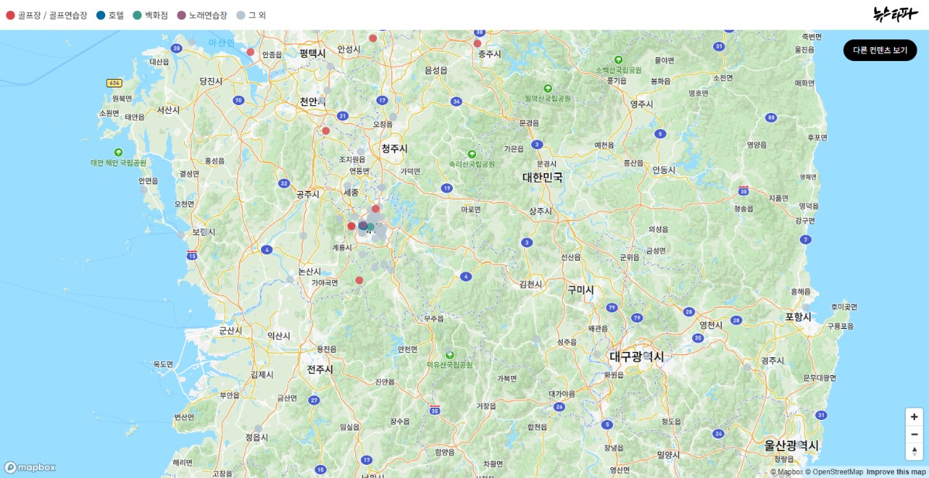Zoom out using the minus button
Viewport: 929px width, 478px height.
click(x=914, y=434)
